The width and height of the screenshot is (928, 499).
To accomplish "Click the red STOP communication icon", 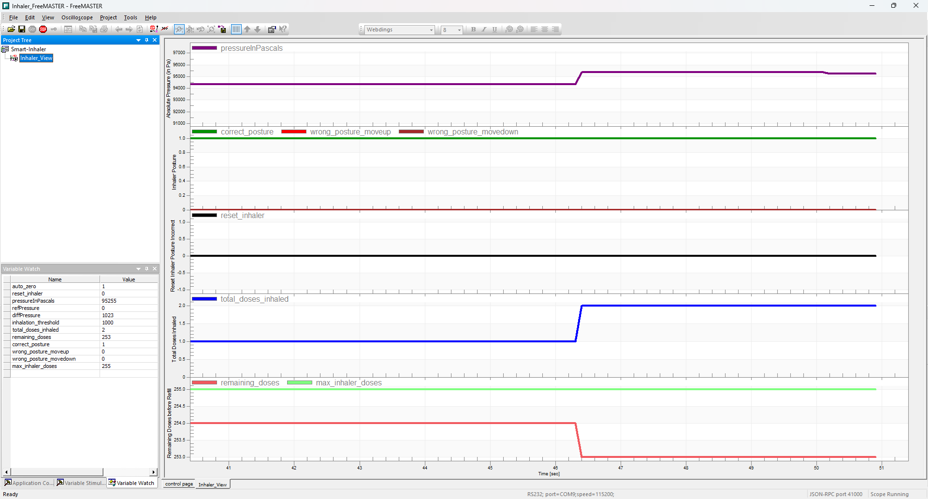I will click(x=43, y=29).
